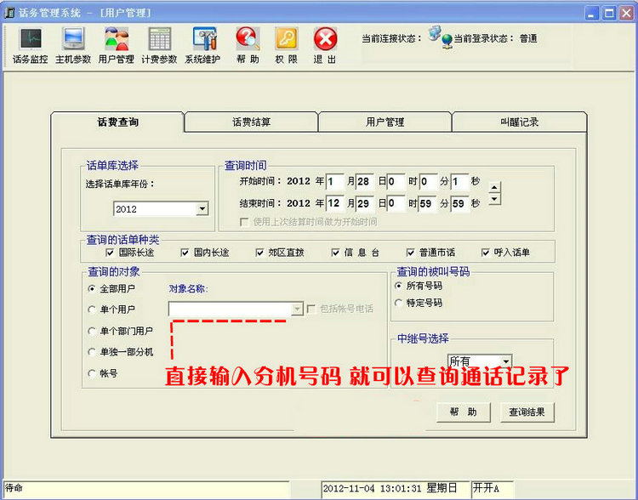Image resolution: width=638 pixels, height=500 pixels.
Task: Expand the 话单库年份 2012 dropdown
Action: (202, 208)
